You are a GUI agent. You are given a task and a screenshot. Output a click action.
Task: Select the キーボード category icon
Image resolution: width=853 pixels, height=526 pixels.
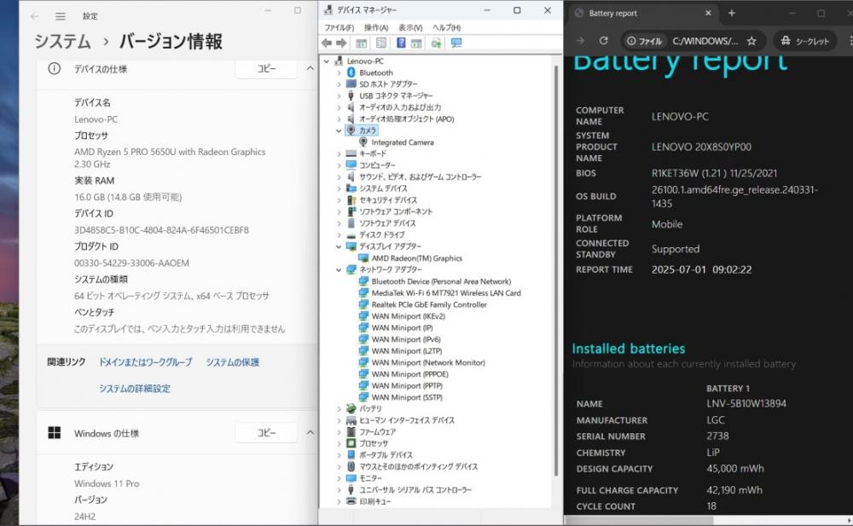[351, 154]
